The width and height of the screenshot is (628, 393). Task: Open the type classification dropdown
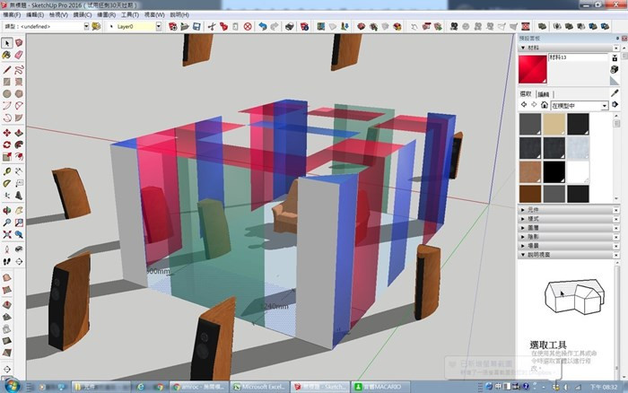tap(85, 27)
